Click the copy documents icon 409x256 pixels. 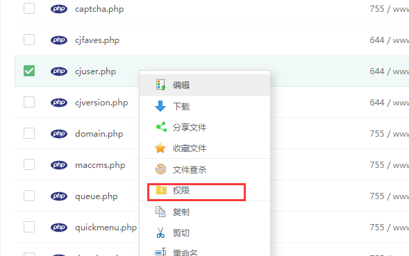160,212
